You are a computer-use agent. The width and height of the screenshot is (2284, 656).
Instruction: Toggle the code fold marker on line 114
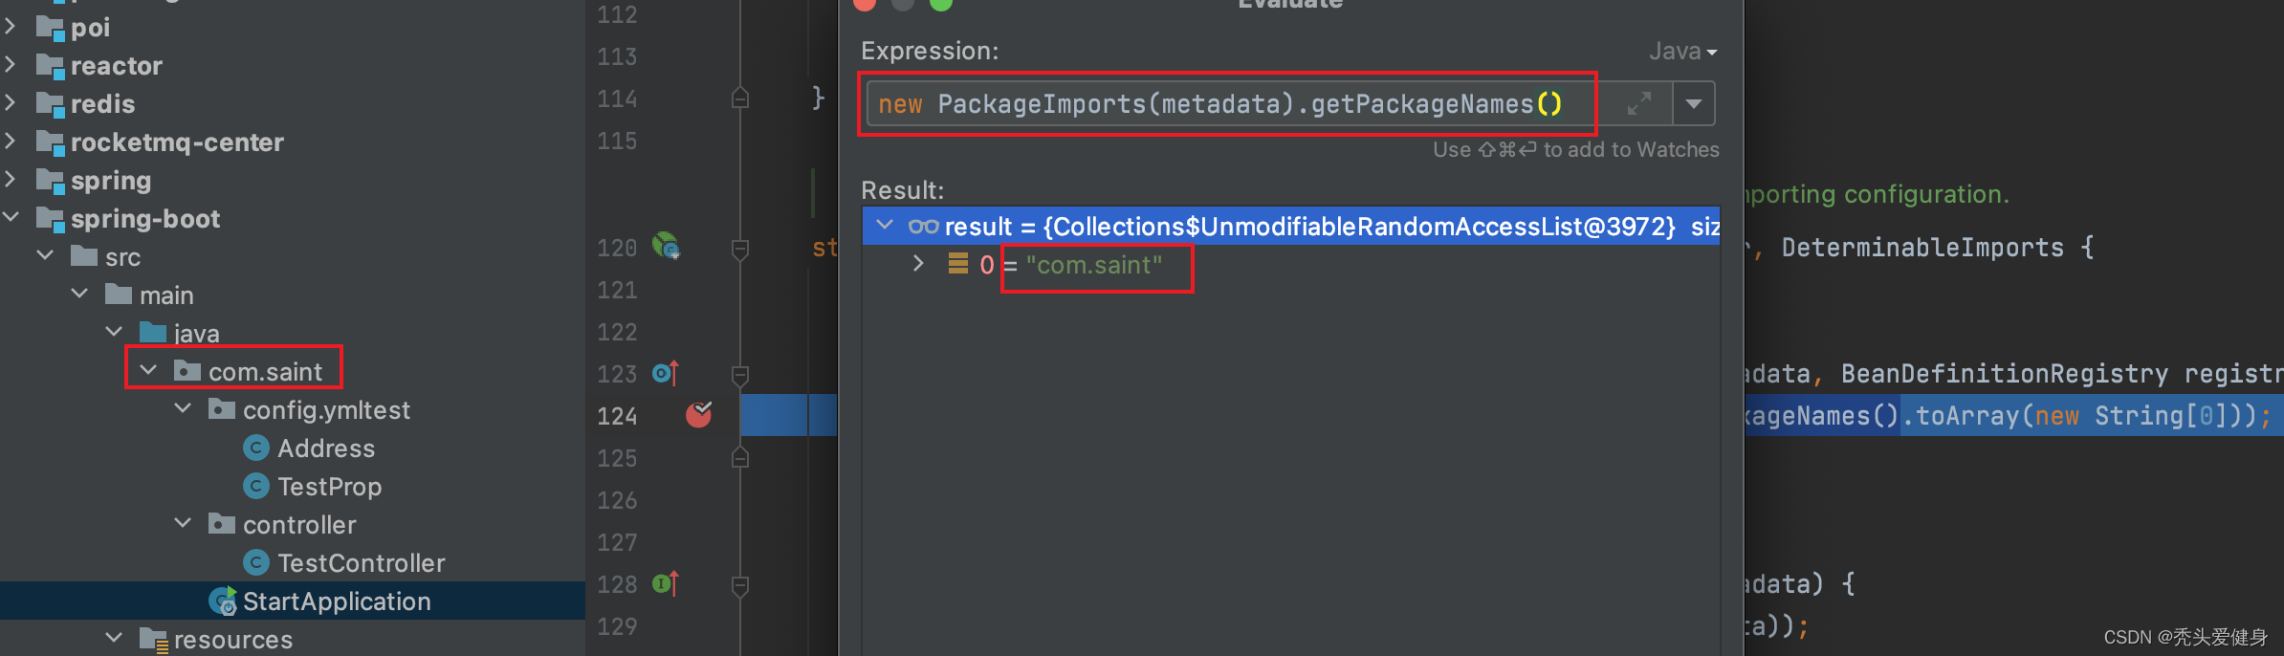(740, 98)
